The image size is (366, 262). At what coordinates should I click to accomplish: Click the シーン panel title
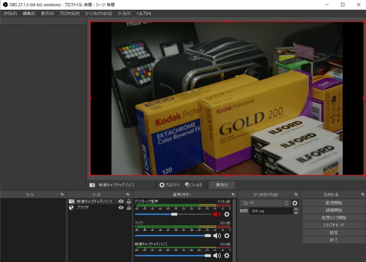click(x=30, y=195)
